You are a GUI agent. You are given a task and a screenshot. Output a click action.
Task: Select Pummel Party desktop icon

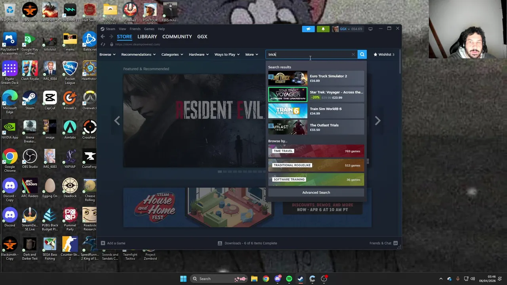coord(70,219)
